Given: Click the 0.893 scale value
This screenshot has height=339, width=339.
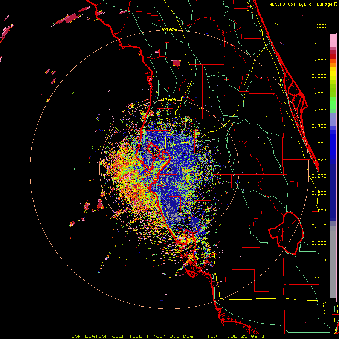Looking at the screenshot, I should tap(319, 76).
